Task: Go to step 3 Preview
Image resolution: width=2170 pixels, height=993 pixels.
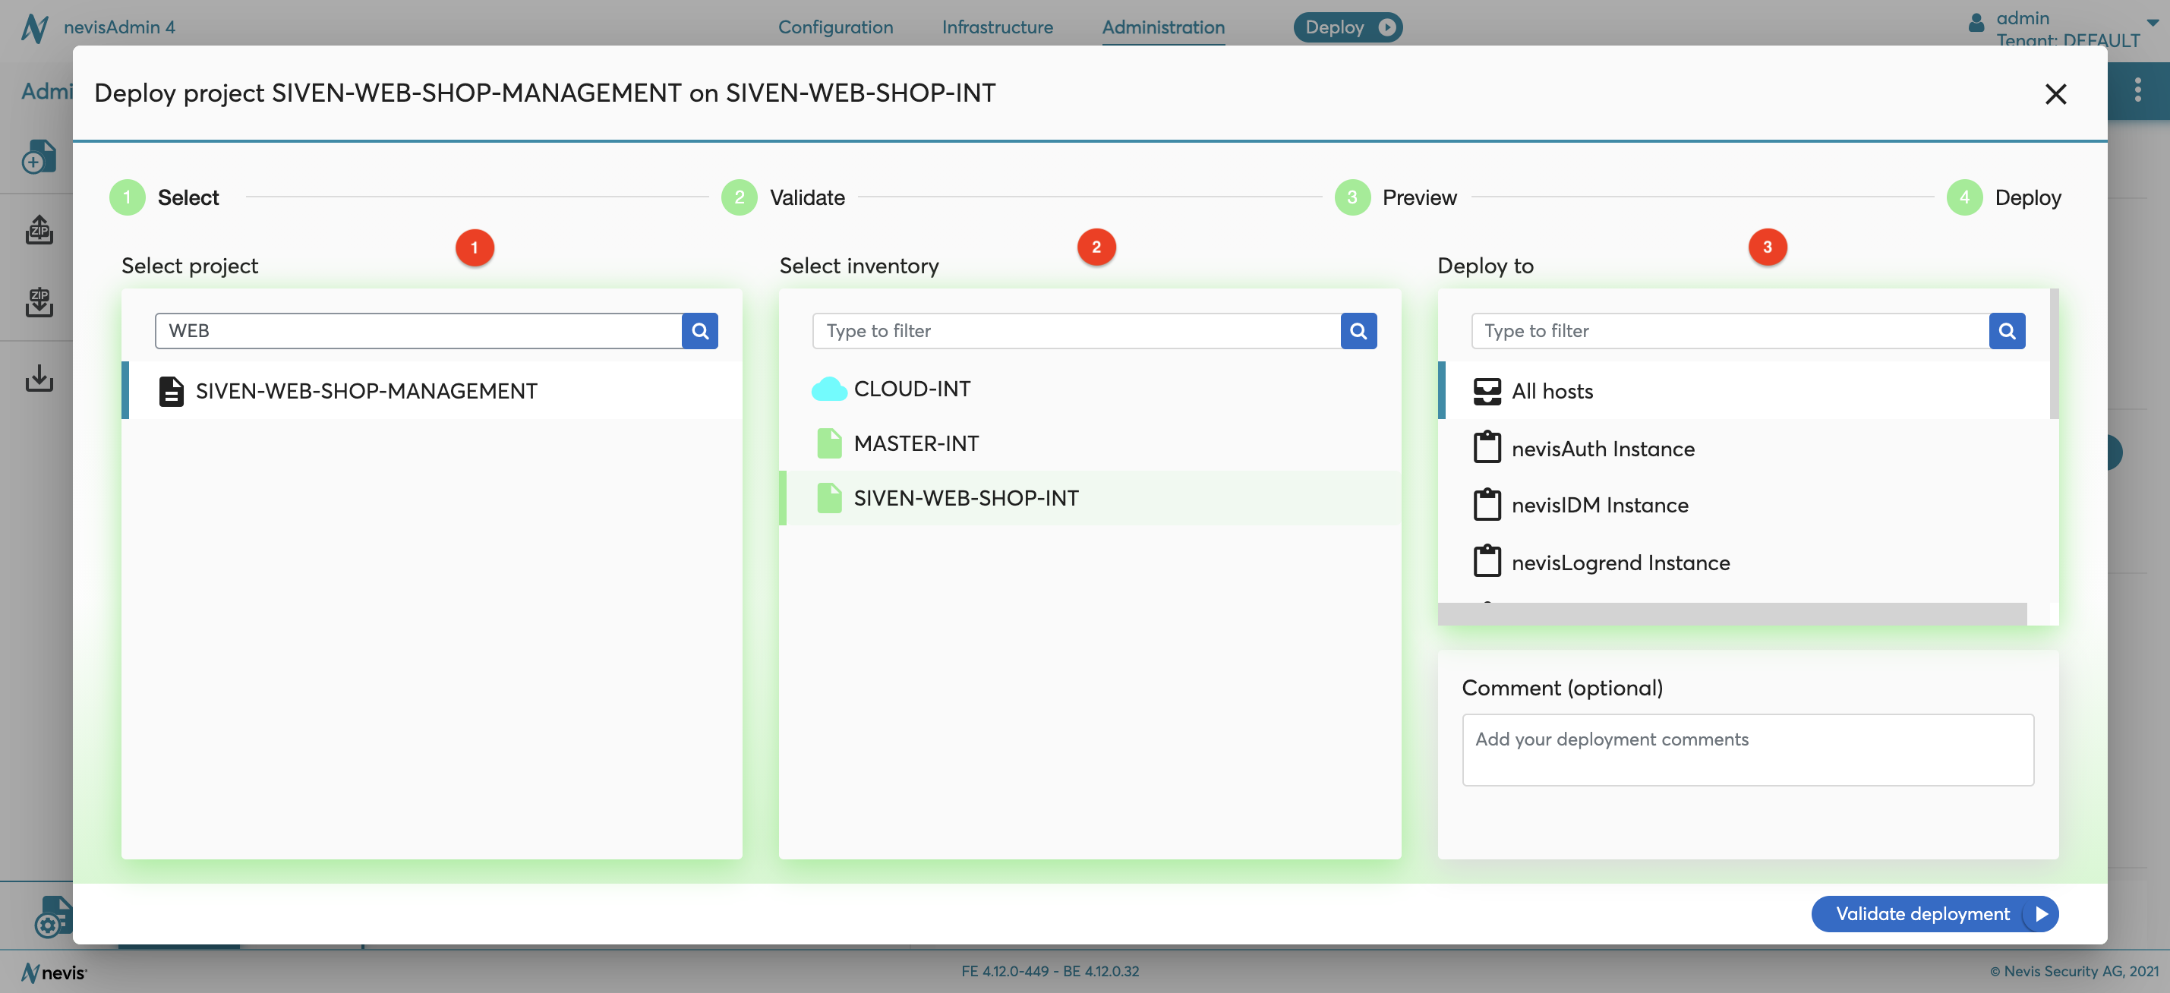Action: [x=1396, y=197]
